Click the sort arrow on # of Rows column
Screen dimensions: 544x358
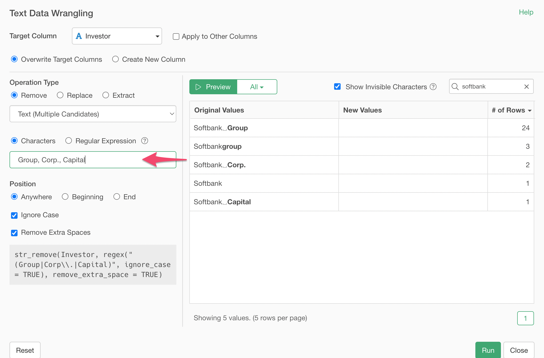pyautogui.click(x=530, y=110)
